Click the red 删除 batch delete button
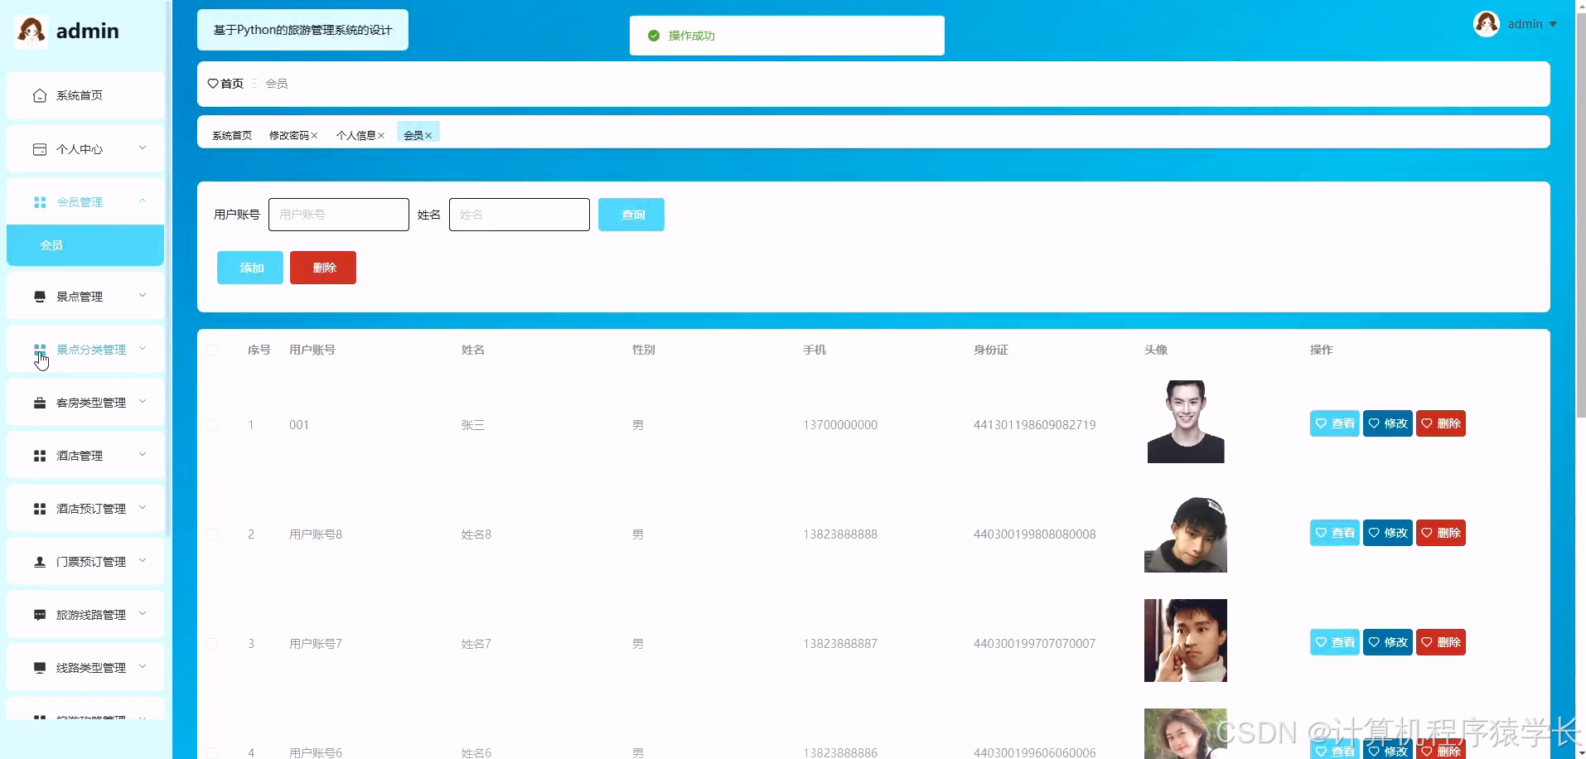Viewport: 1586px width, 759px height. point(323,268)
